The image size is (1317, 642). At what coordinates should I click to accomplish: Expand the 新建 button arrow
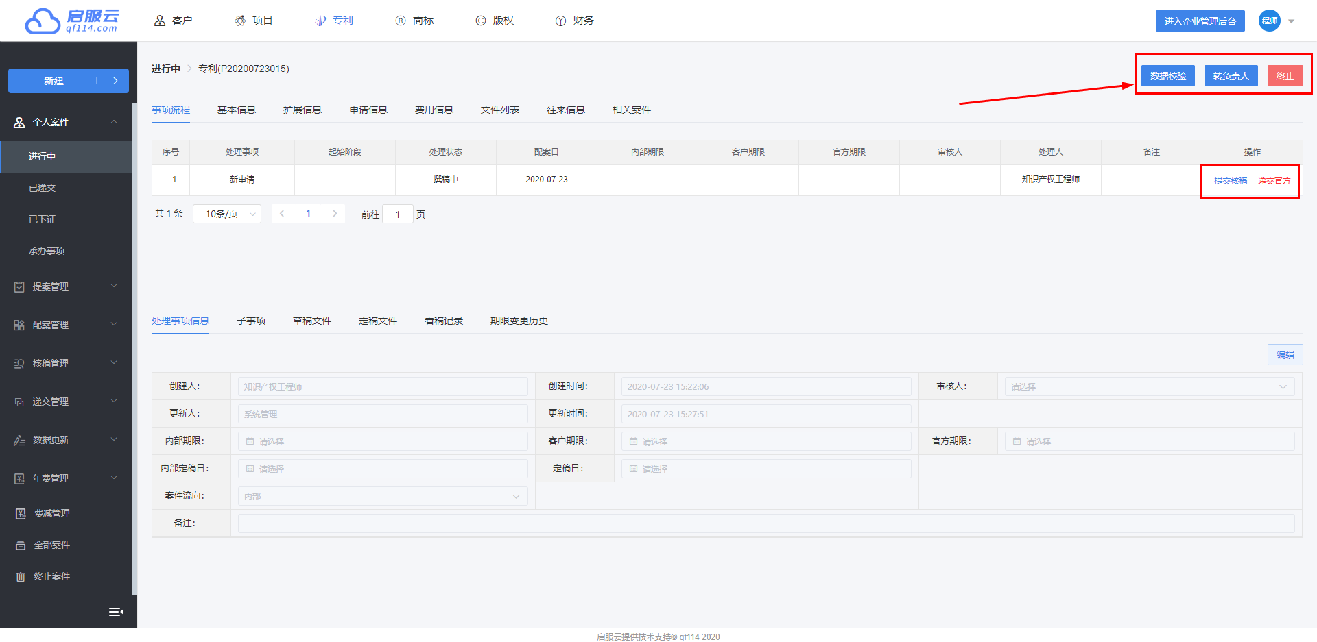tap(115, 81)
